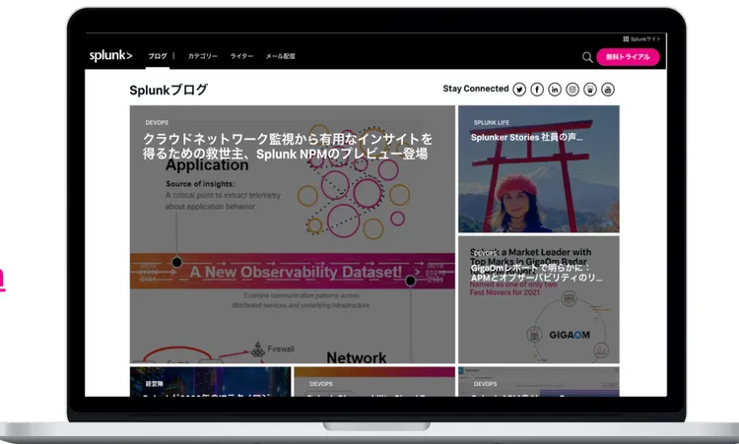The height and width of the screenshot is (444, 739).
Task: Open the LinkedIn social icon
Action: [x=555, y=90]
